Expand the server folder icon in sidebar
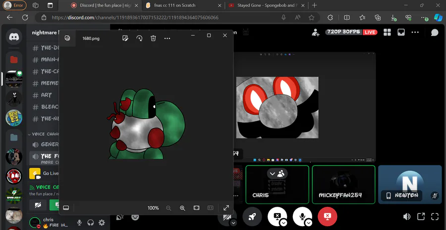446x230 pixels. click(14, 138)
